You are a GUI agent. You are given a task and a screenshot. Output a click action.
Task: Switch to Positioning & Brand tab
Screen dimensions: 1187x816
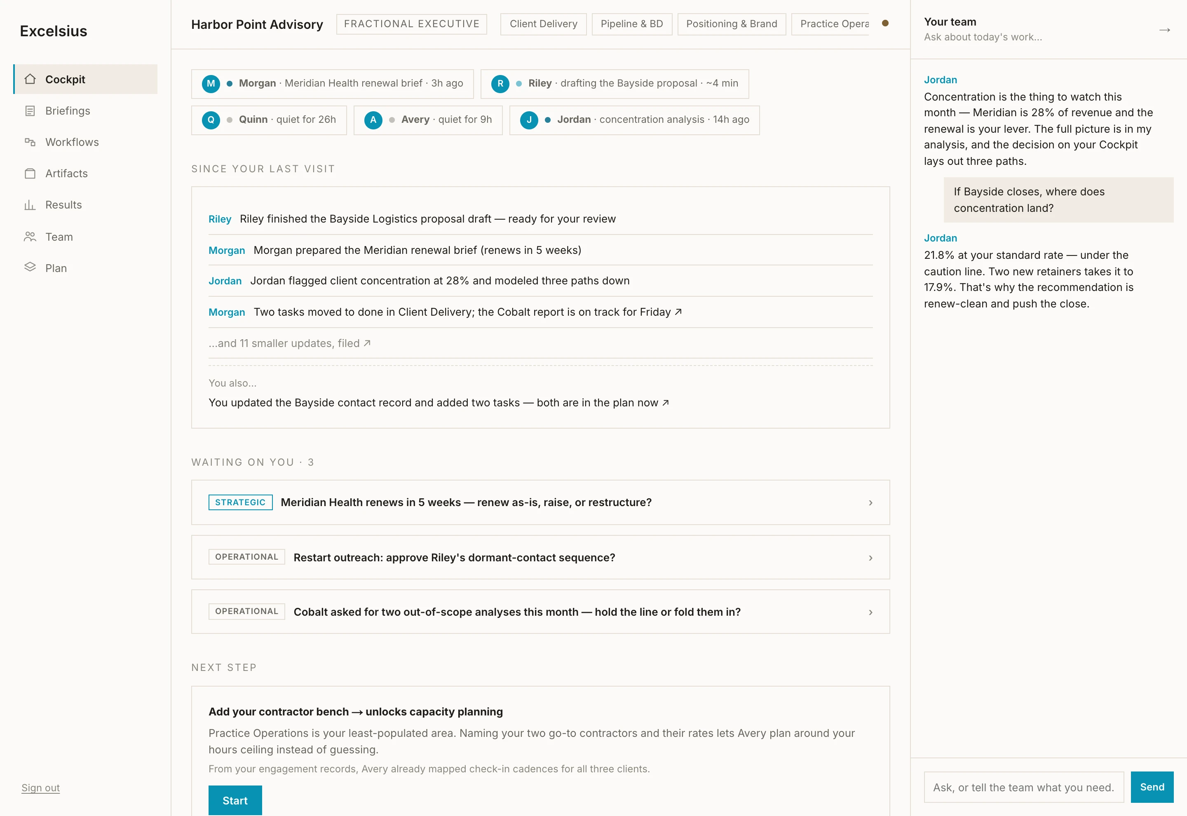732,24
